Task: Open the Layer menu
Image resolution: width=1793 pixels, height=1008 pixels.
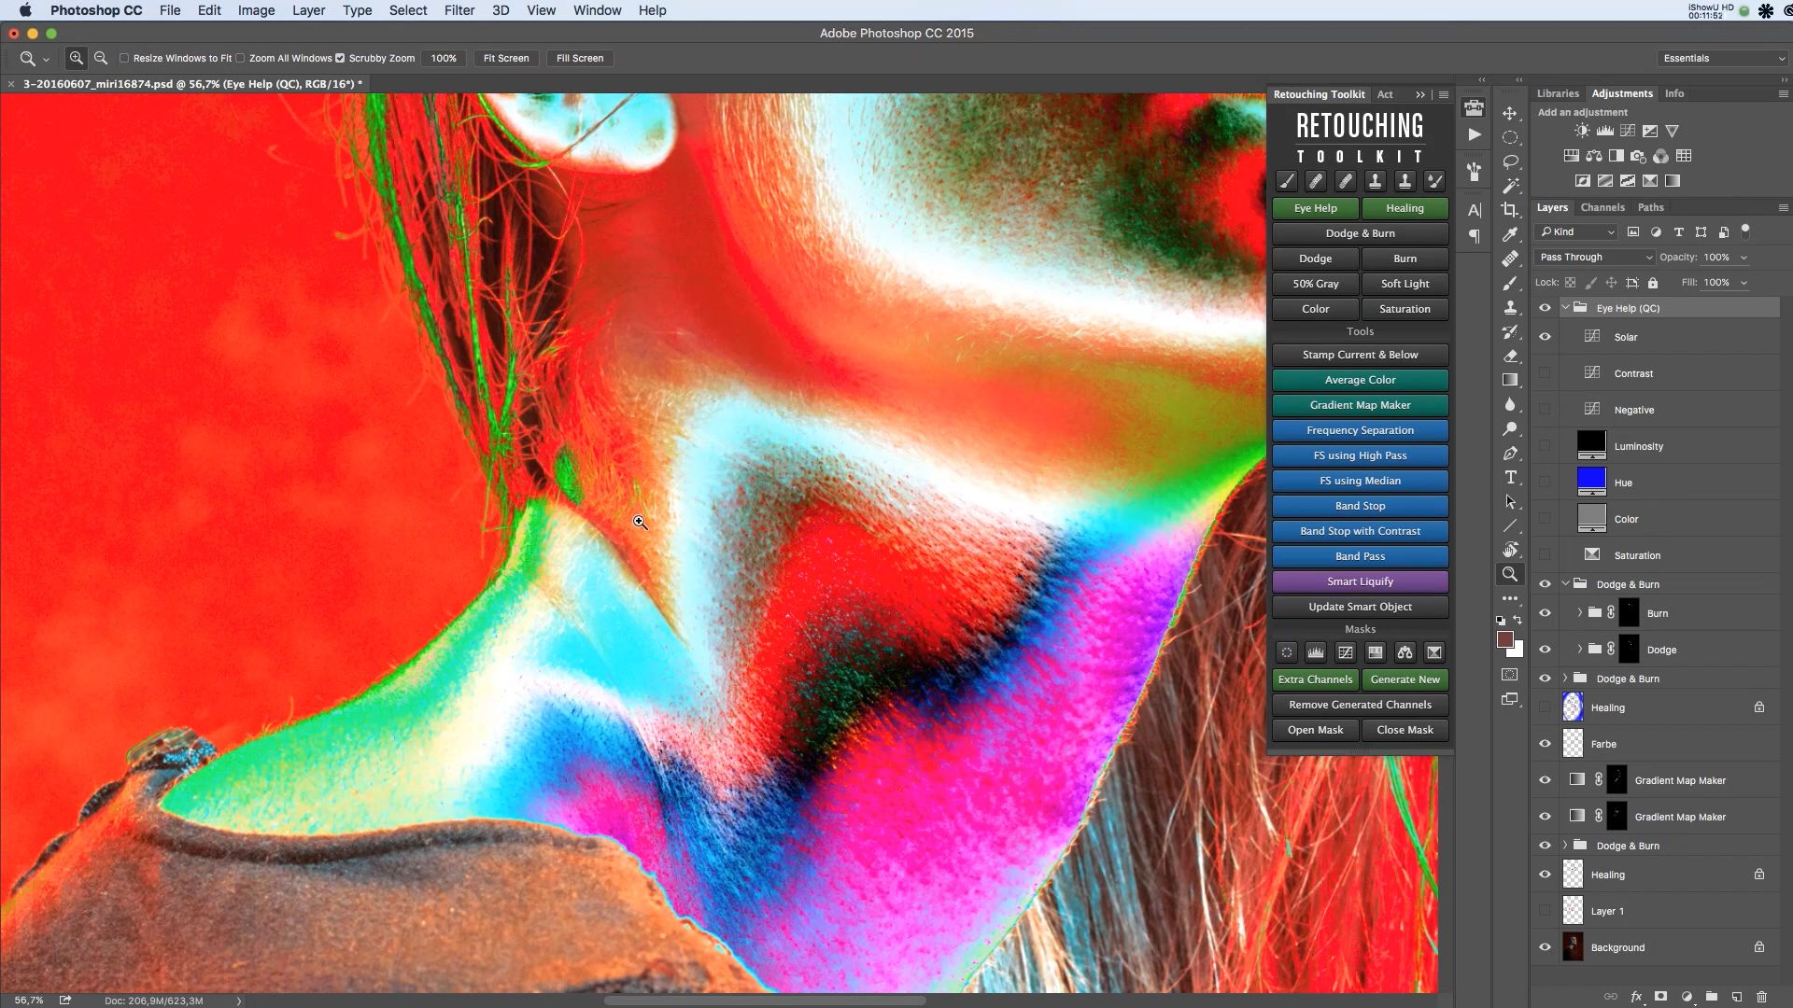Action: click(x=308, y=10)
